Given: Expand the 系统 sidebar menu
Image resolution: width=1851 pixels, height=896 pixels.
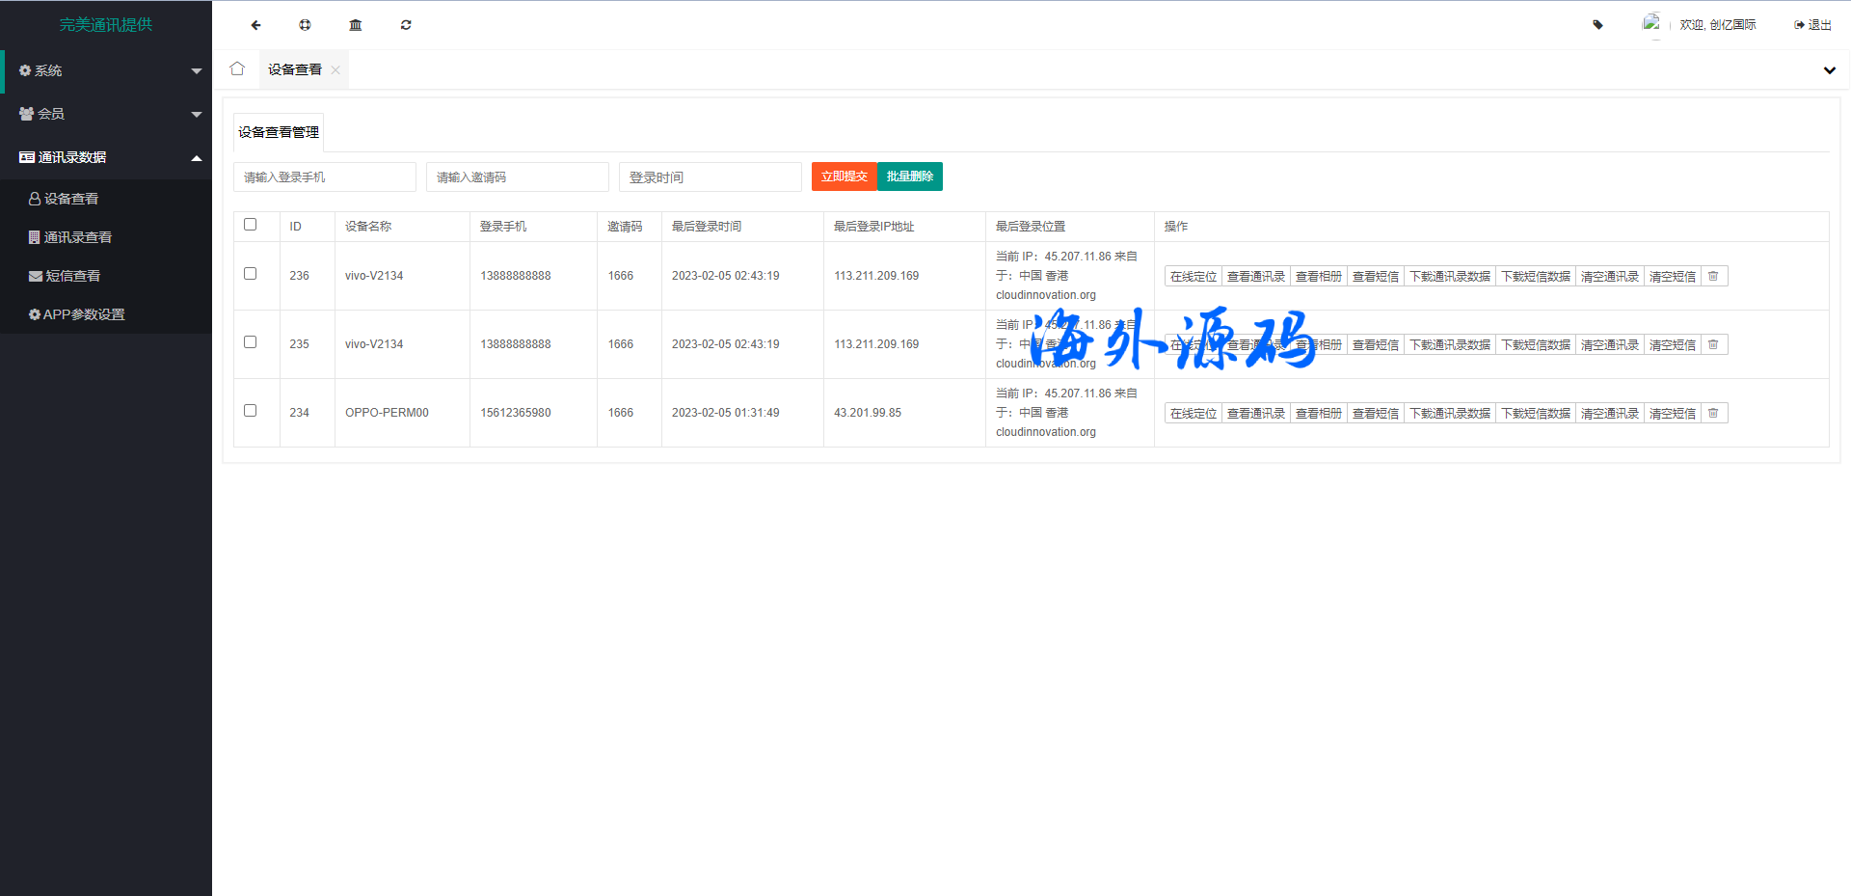Looking at the screenshot, I should (x=106, y=70).
